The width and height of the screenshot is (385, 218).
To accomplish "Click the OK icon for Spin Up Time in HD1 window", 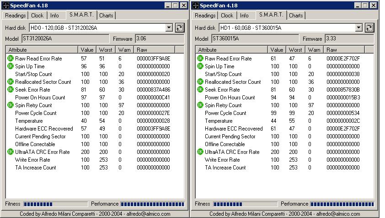I will tap(200, 66).
